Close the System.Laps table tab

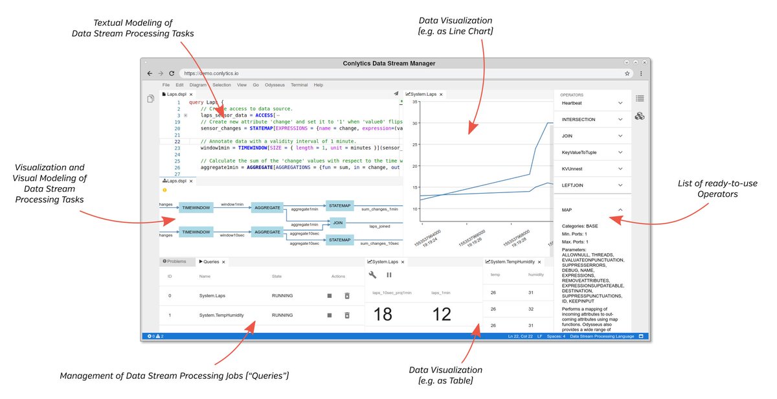[x=403, y=262]
